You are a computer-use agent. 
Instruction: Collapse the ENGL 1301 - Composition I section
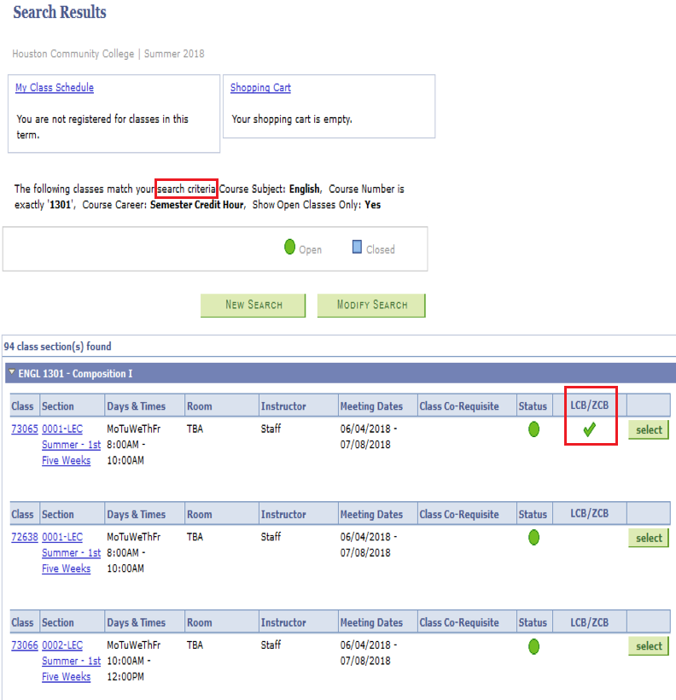pos(12,372)
